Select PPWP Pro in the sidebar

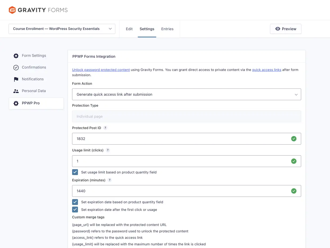click(36, 103)
